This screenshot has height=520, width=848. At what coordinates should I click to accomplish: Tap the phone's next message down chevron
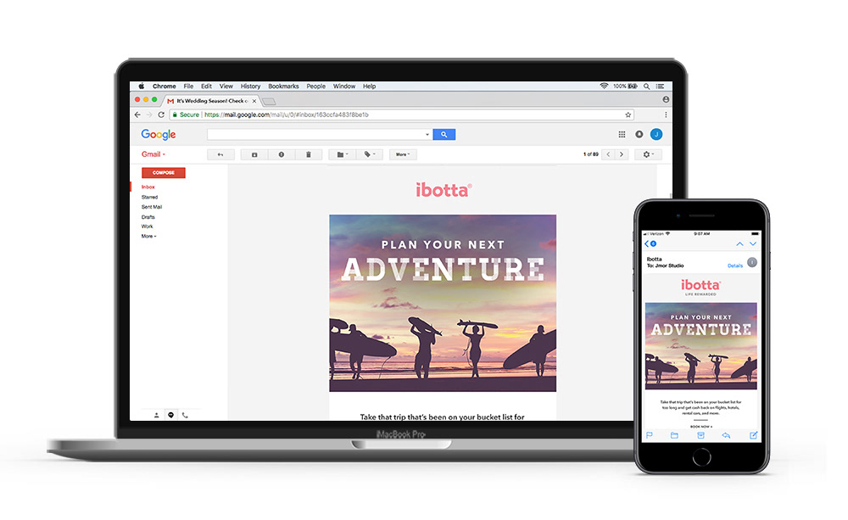click(x=753, y=244)
